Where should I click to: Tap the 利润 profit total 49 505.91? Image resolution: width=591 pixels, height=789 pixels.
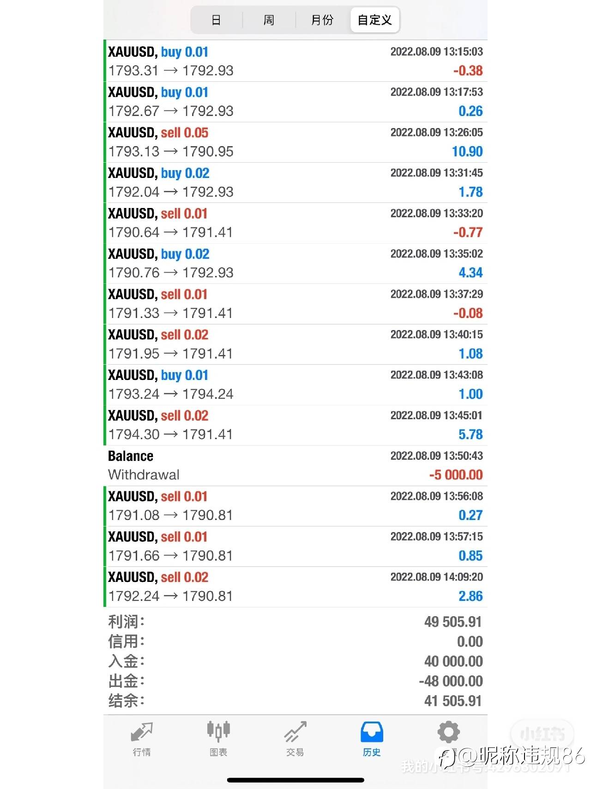click(452, 622)
